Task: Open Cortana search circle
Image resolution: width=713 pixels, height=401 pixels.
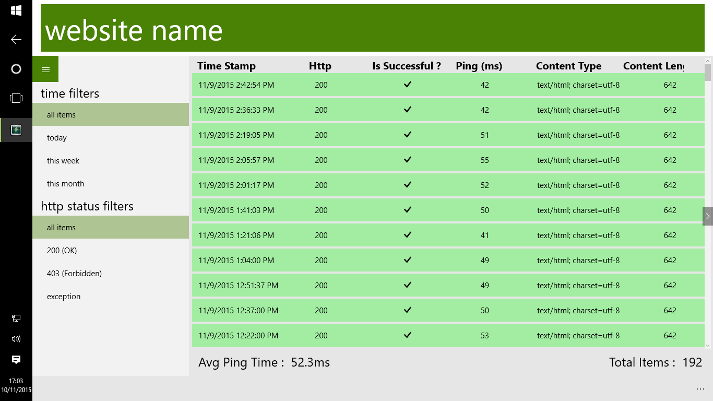Action: pyautogui.click(x=16, y=69)
